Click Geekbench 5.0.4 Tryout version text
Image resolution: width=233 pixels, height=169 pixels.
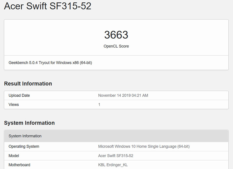tap(50, 63)
